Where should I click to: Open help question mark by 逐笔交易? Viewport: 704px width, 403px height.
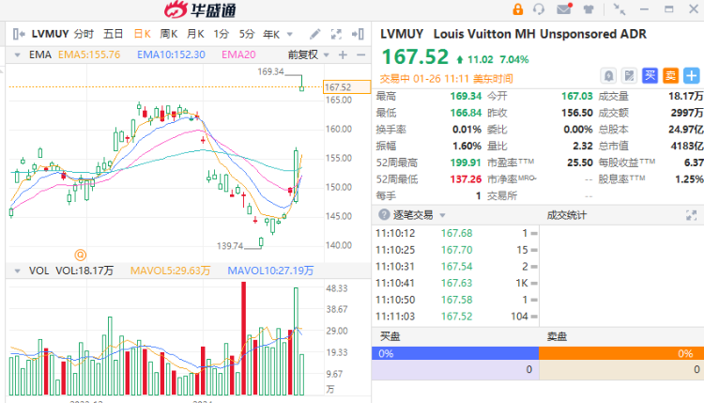(x=384, y=215)
